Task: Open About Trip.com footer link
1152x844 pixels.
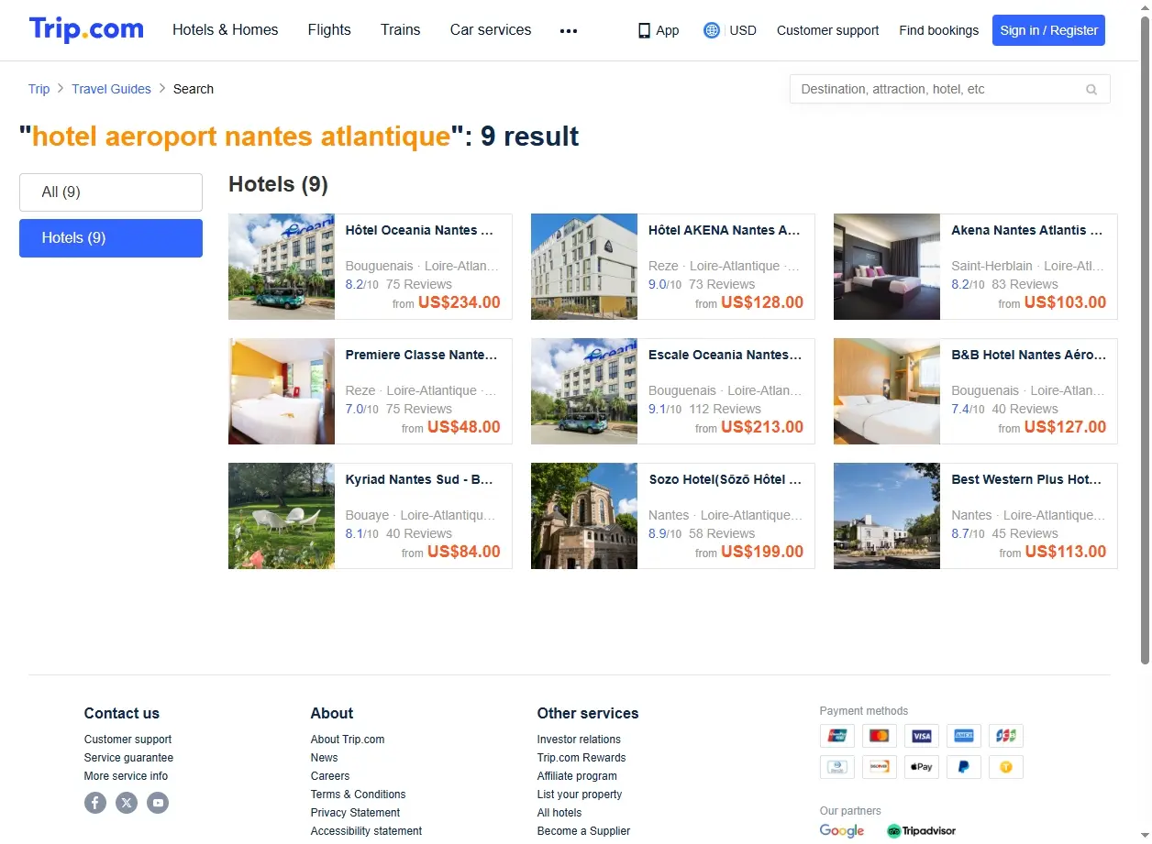Action: coord(348,740)
